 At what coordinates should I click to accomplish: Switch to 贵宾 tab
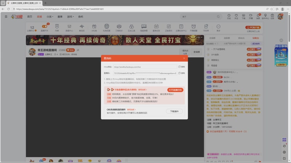click(x=241, y=38)
